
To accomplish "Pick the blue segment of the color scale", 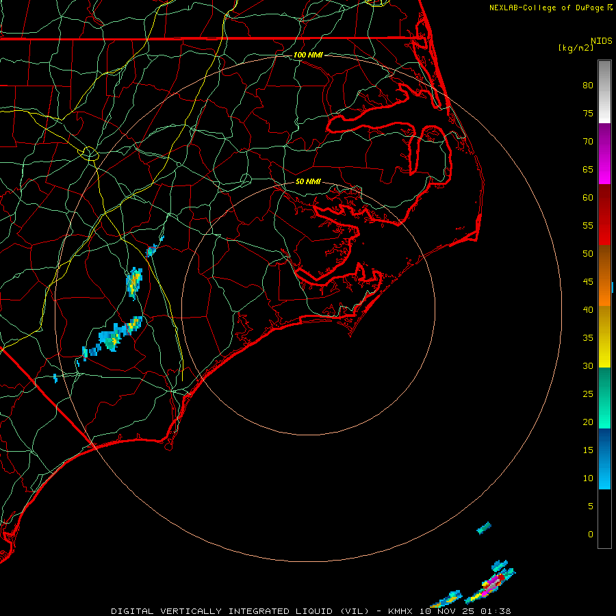I will click(604, 459).
